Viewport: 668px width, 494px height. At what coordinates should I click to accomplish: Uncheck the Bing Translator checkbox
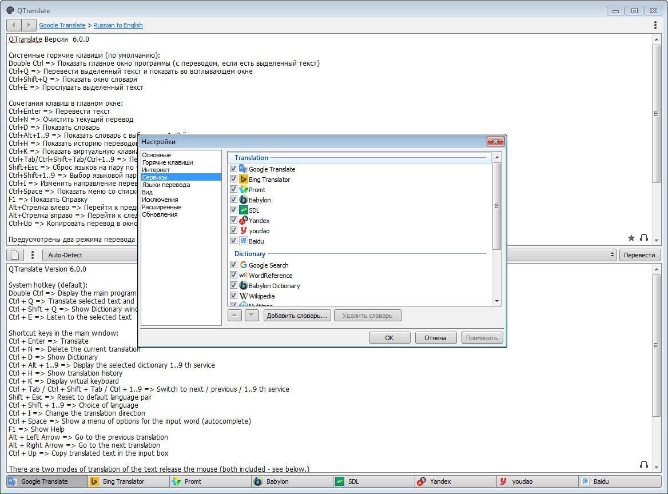[233, 179]
